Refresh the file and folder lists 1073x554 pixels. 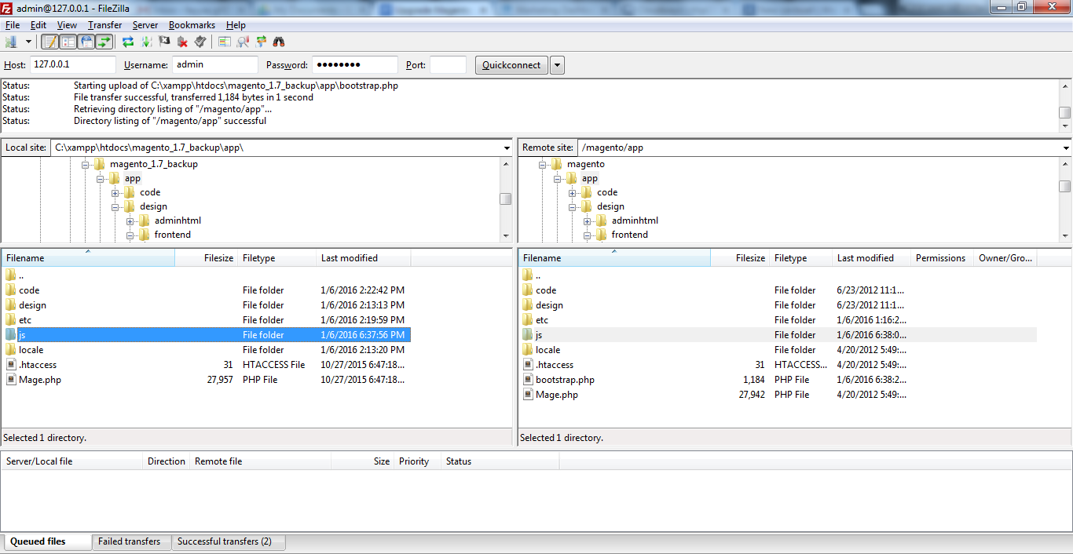coord(128,42)
